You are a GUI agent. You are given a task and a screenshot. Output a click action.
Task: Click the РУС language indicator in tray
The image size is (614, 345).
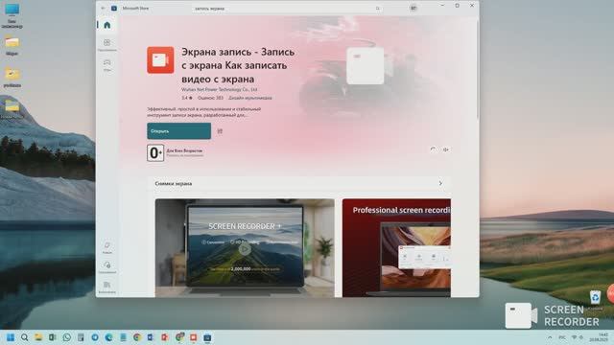pos(562,337)
